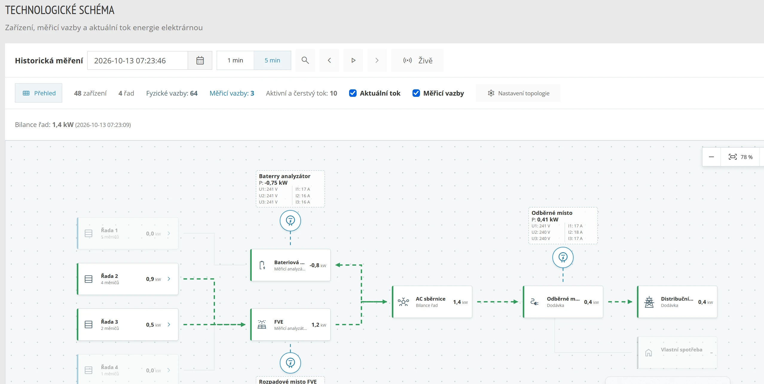The image size is (764, 384).
Task: Click the Distribuční pylon icon
Action: click(x=649, y=302)
